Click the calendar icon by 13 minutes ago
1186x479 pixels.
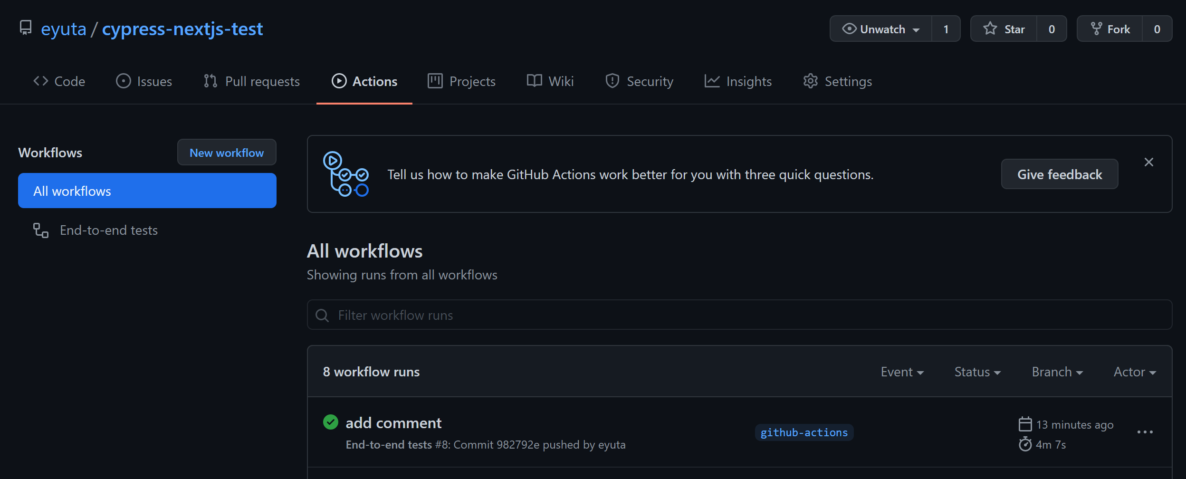click(1025, 424)
